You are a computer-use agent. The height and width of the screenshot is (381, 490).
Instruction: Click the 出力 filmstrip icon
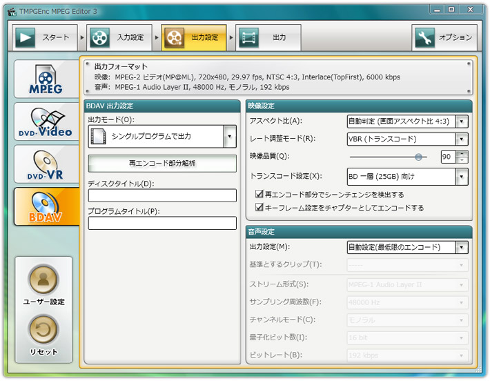[248, 37]
